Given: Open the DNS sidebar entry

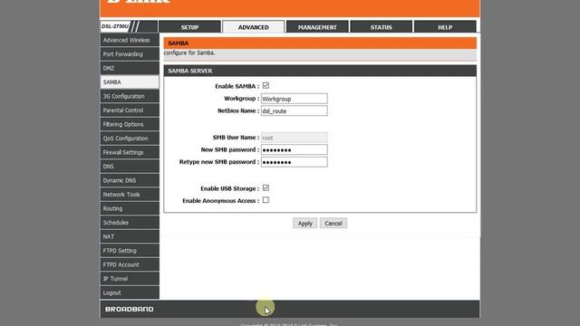Looking at the screenshot, I should tap(130, 167).
